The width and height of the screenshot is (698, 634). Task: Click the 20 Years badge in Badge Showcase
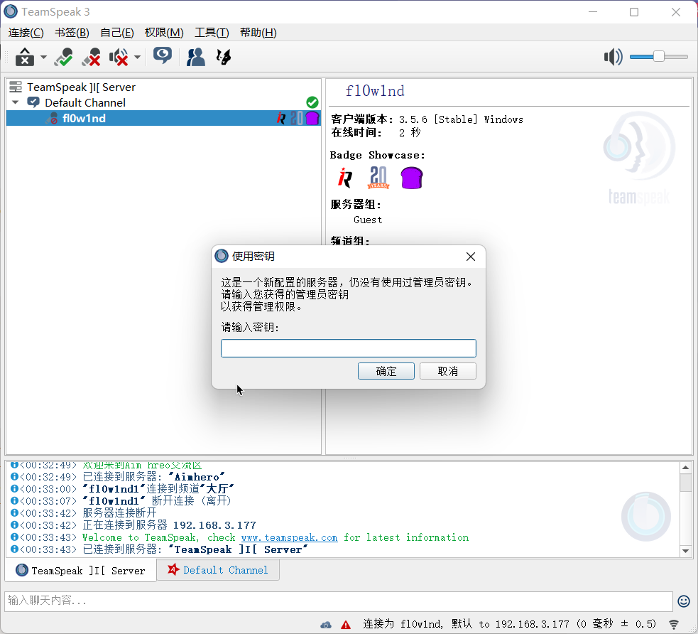tap(378, 178)
